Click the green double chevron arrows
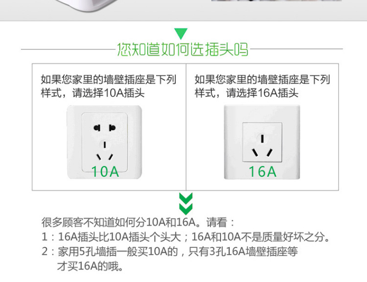 (x=186, y=204)
